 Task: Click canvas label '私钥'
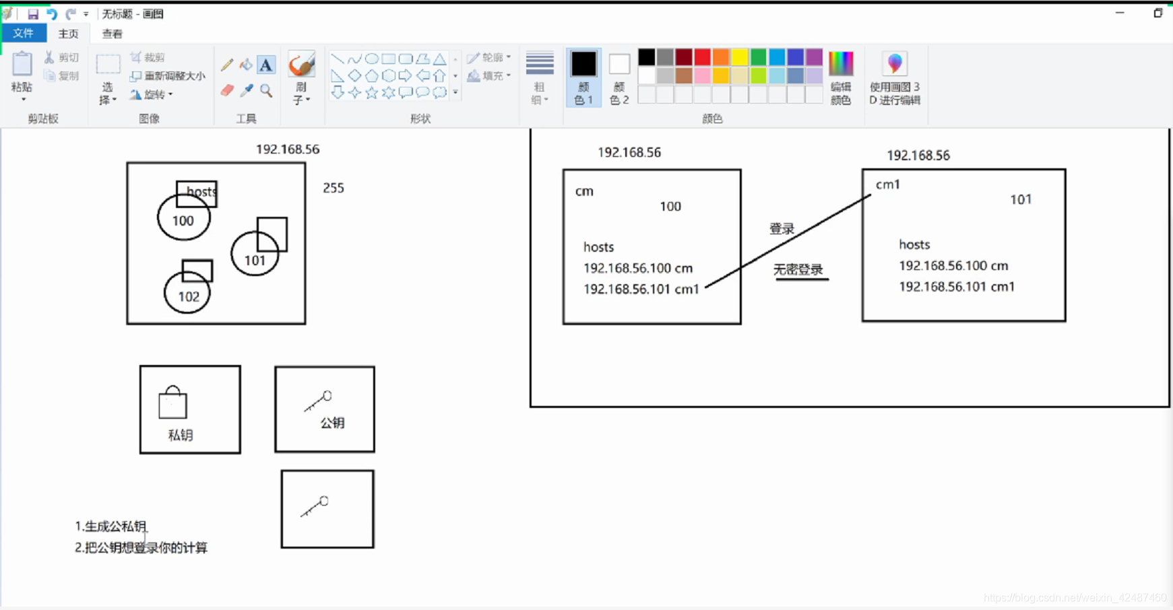pos(181,435)
